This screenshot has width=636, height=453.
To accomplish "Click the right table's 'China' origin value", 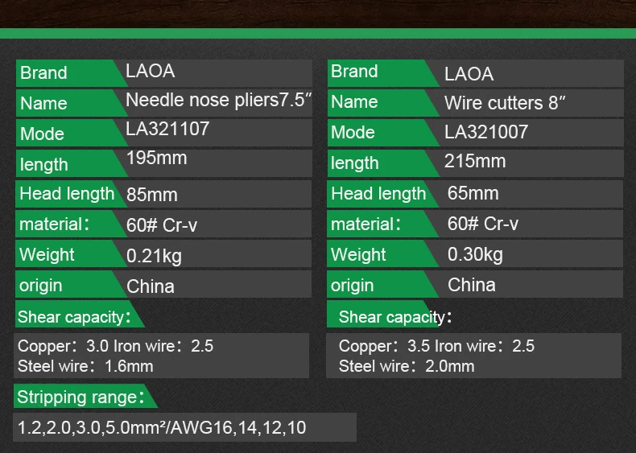I will coord(471,285).
